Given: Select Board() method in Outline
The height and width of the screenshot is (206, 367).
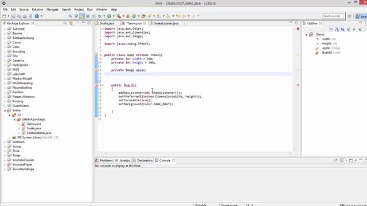Looking at the screenshot, I should [327, 53].
